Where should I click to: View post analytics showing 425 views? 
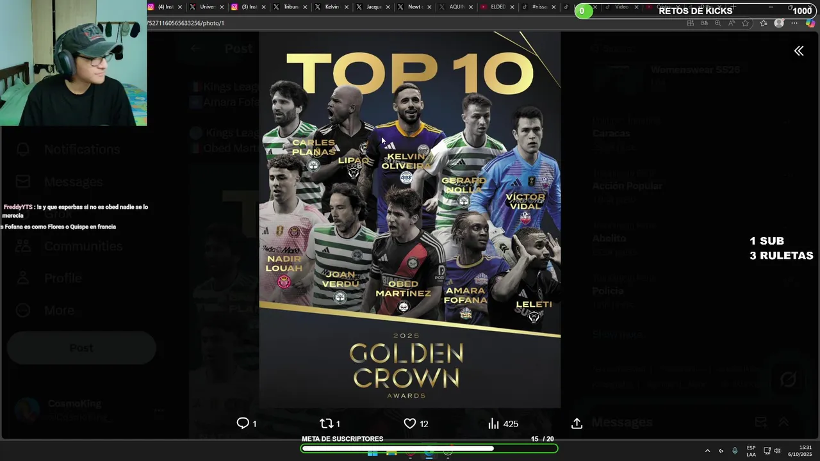pos(503,424)
